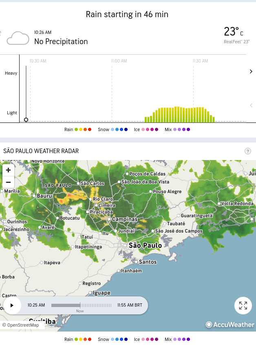The width and height of the screenshot is (256, 345).
Task: Click the São Paulo Weather Radar heading
Action: (41, 151)
